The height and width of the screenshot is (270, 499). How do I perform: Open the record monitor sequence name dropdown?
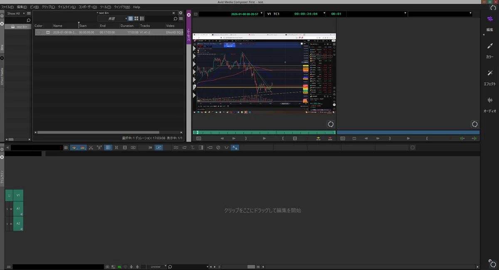pos(376,14)
